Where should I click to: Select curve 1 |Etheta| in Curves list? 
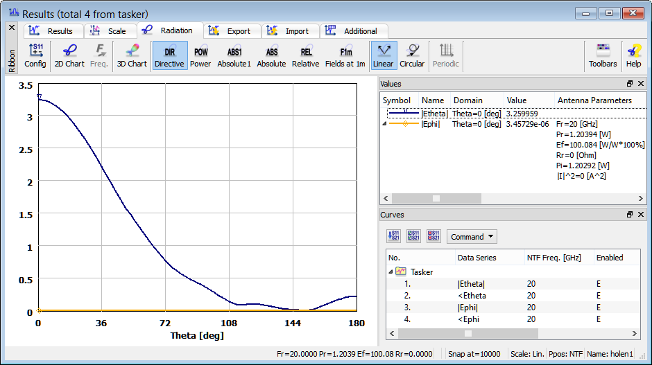coord(513,284)
